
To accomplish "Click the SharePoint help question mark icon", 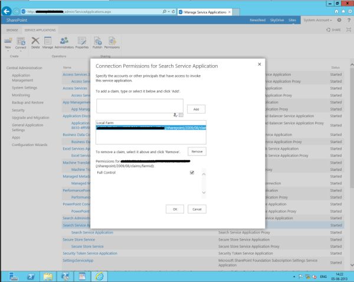I will coord(349,20).
